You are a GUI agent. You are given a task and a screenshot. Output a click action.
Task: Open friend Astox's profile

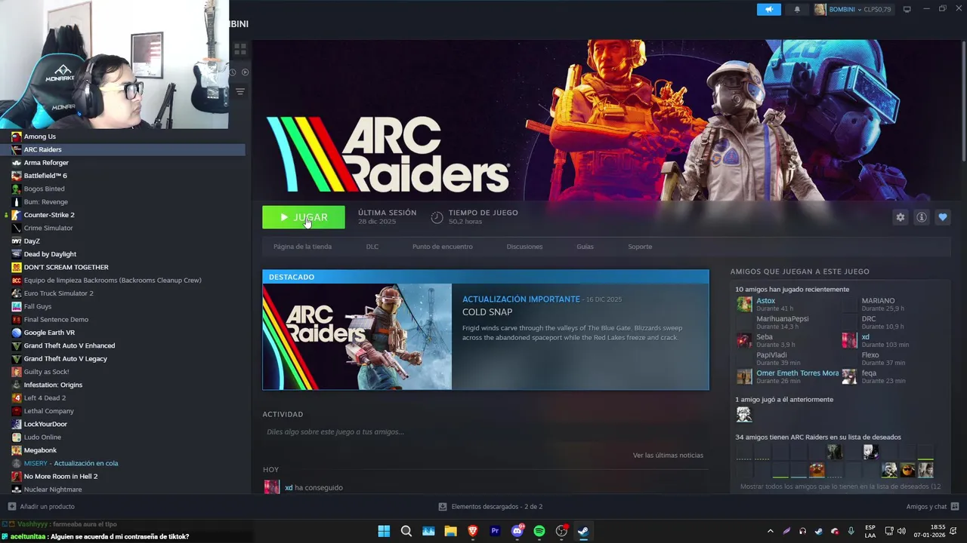pyautogui.click(x=765, y=301)
